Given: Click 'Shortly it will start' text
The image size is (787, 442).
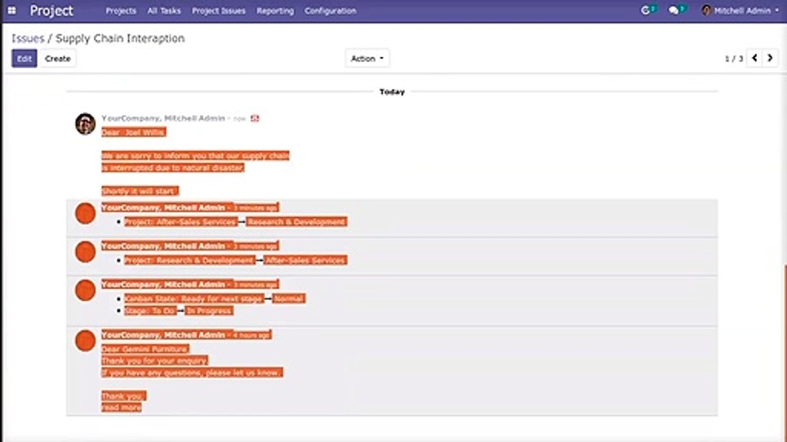Looking at the screenshot, I should pyautogui.click(x=140, y=191).
